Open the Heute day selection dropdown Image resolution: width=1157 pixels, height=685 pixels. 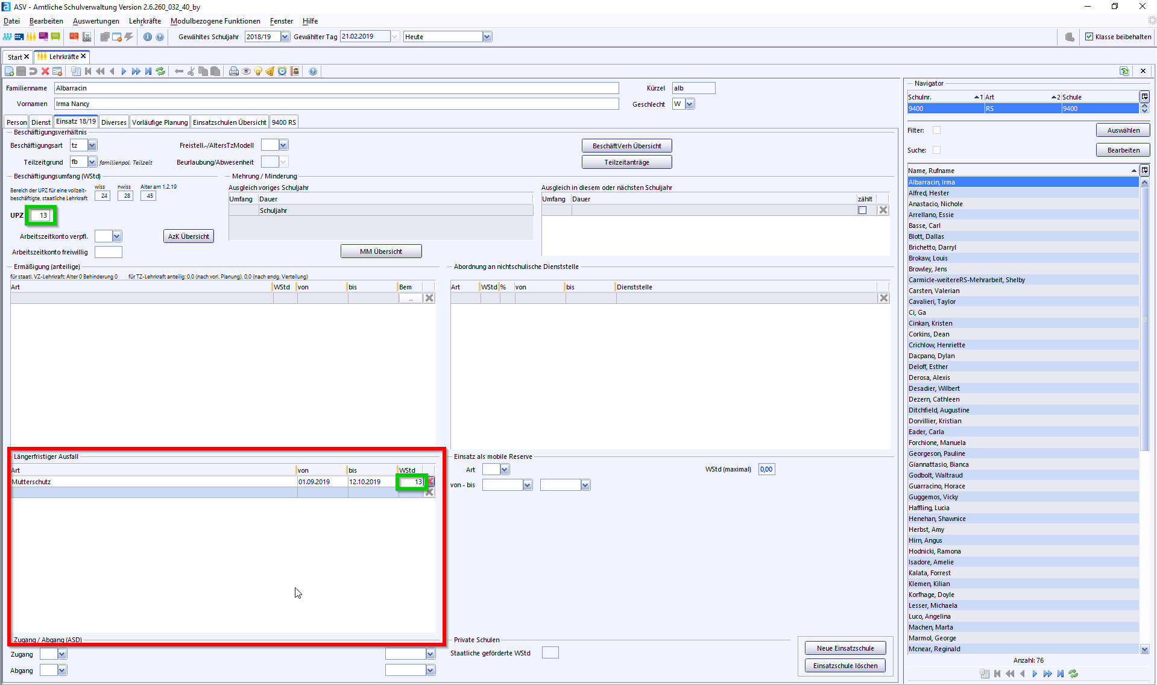click(487, 37)
